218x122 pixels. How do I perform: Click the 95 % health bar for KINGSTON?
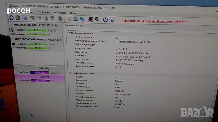(36, 30)
